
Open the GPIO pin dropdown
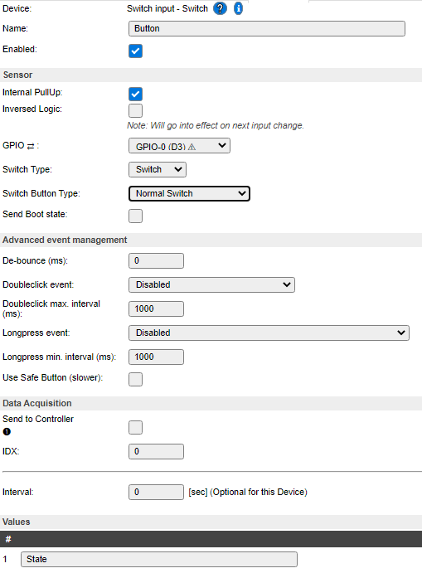point(179,146)
